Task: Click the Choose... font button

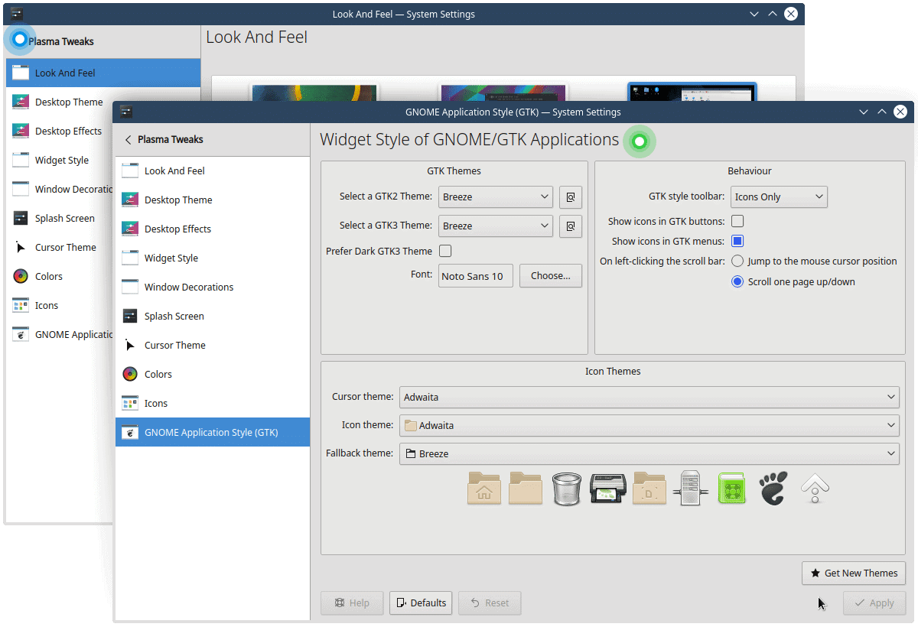Action: 551,276
